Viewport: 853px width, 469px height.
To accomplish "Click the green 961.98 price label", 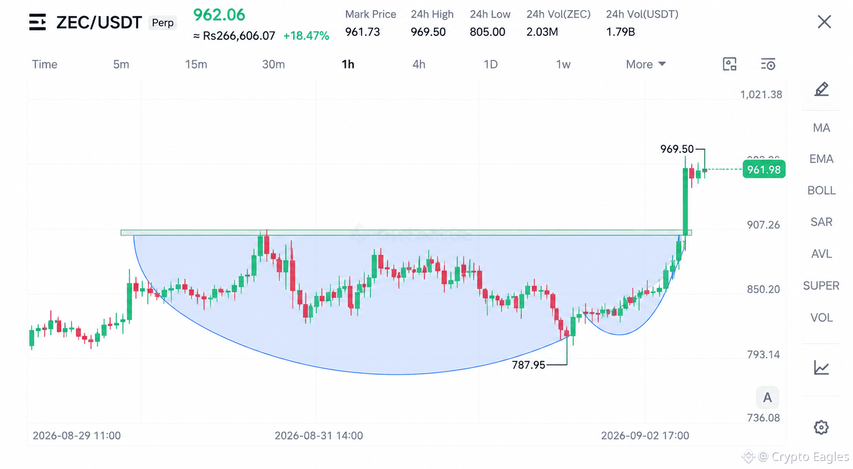I will pos(764,169).
